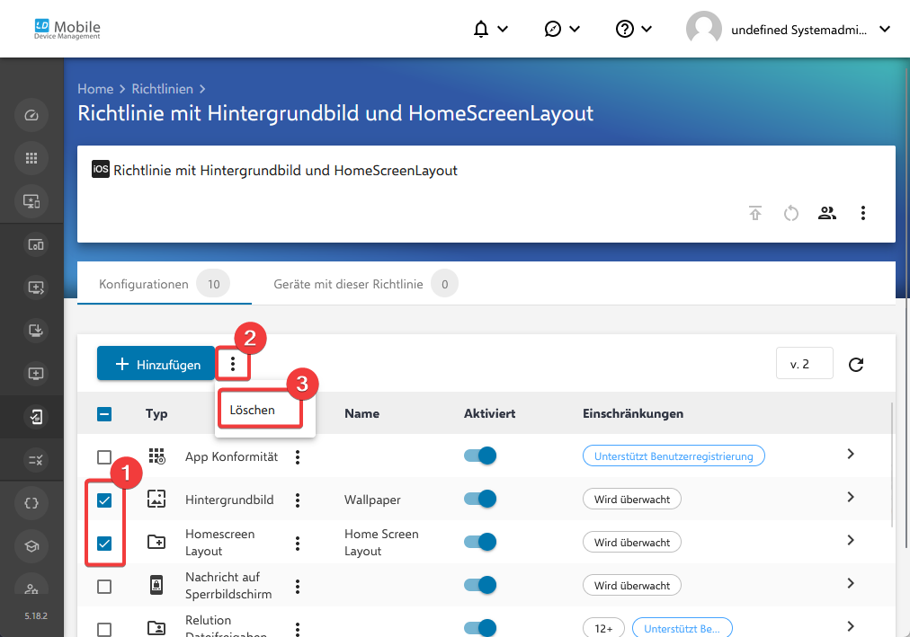Image resolution: width=910 pixels, height=637 pixels.
Task: Click the publish upload arrow icon
Action: coord(755,213)
